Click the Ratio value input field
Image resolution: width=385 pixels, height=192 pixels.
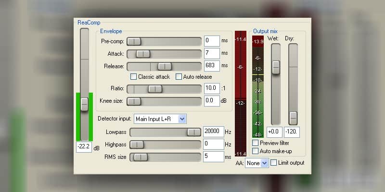[x=211, y=88]
